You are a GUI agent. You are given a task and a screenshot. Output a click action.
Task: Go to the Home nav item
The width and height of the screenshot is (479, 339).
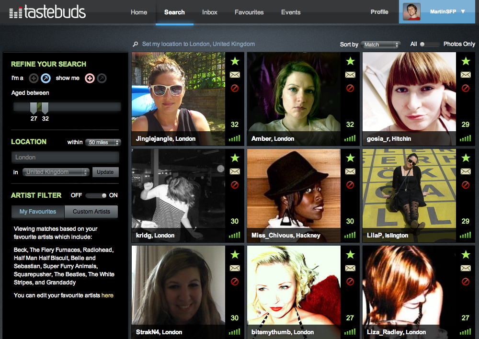coord(139,12)
